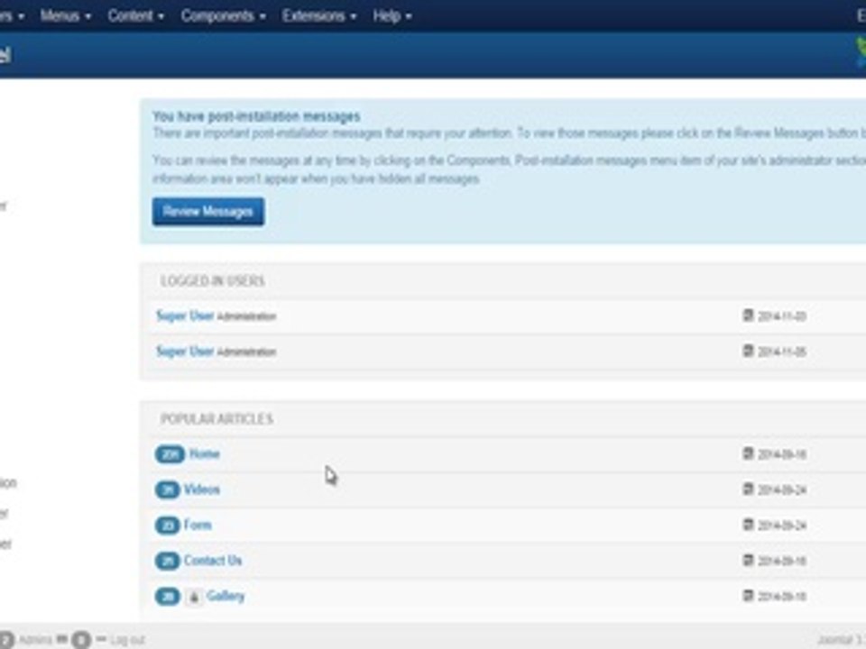Open the Gallery article link
Viewport: 866px width, 649px height.
coord(226,596)
